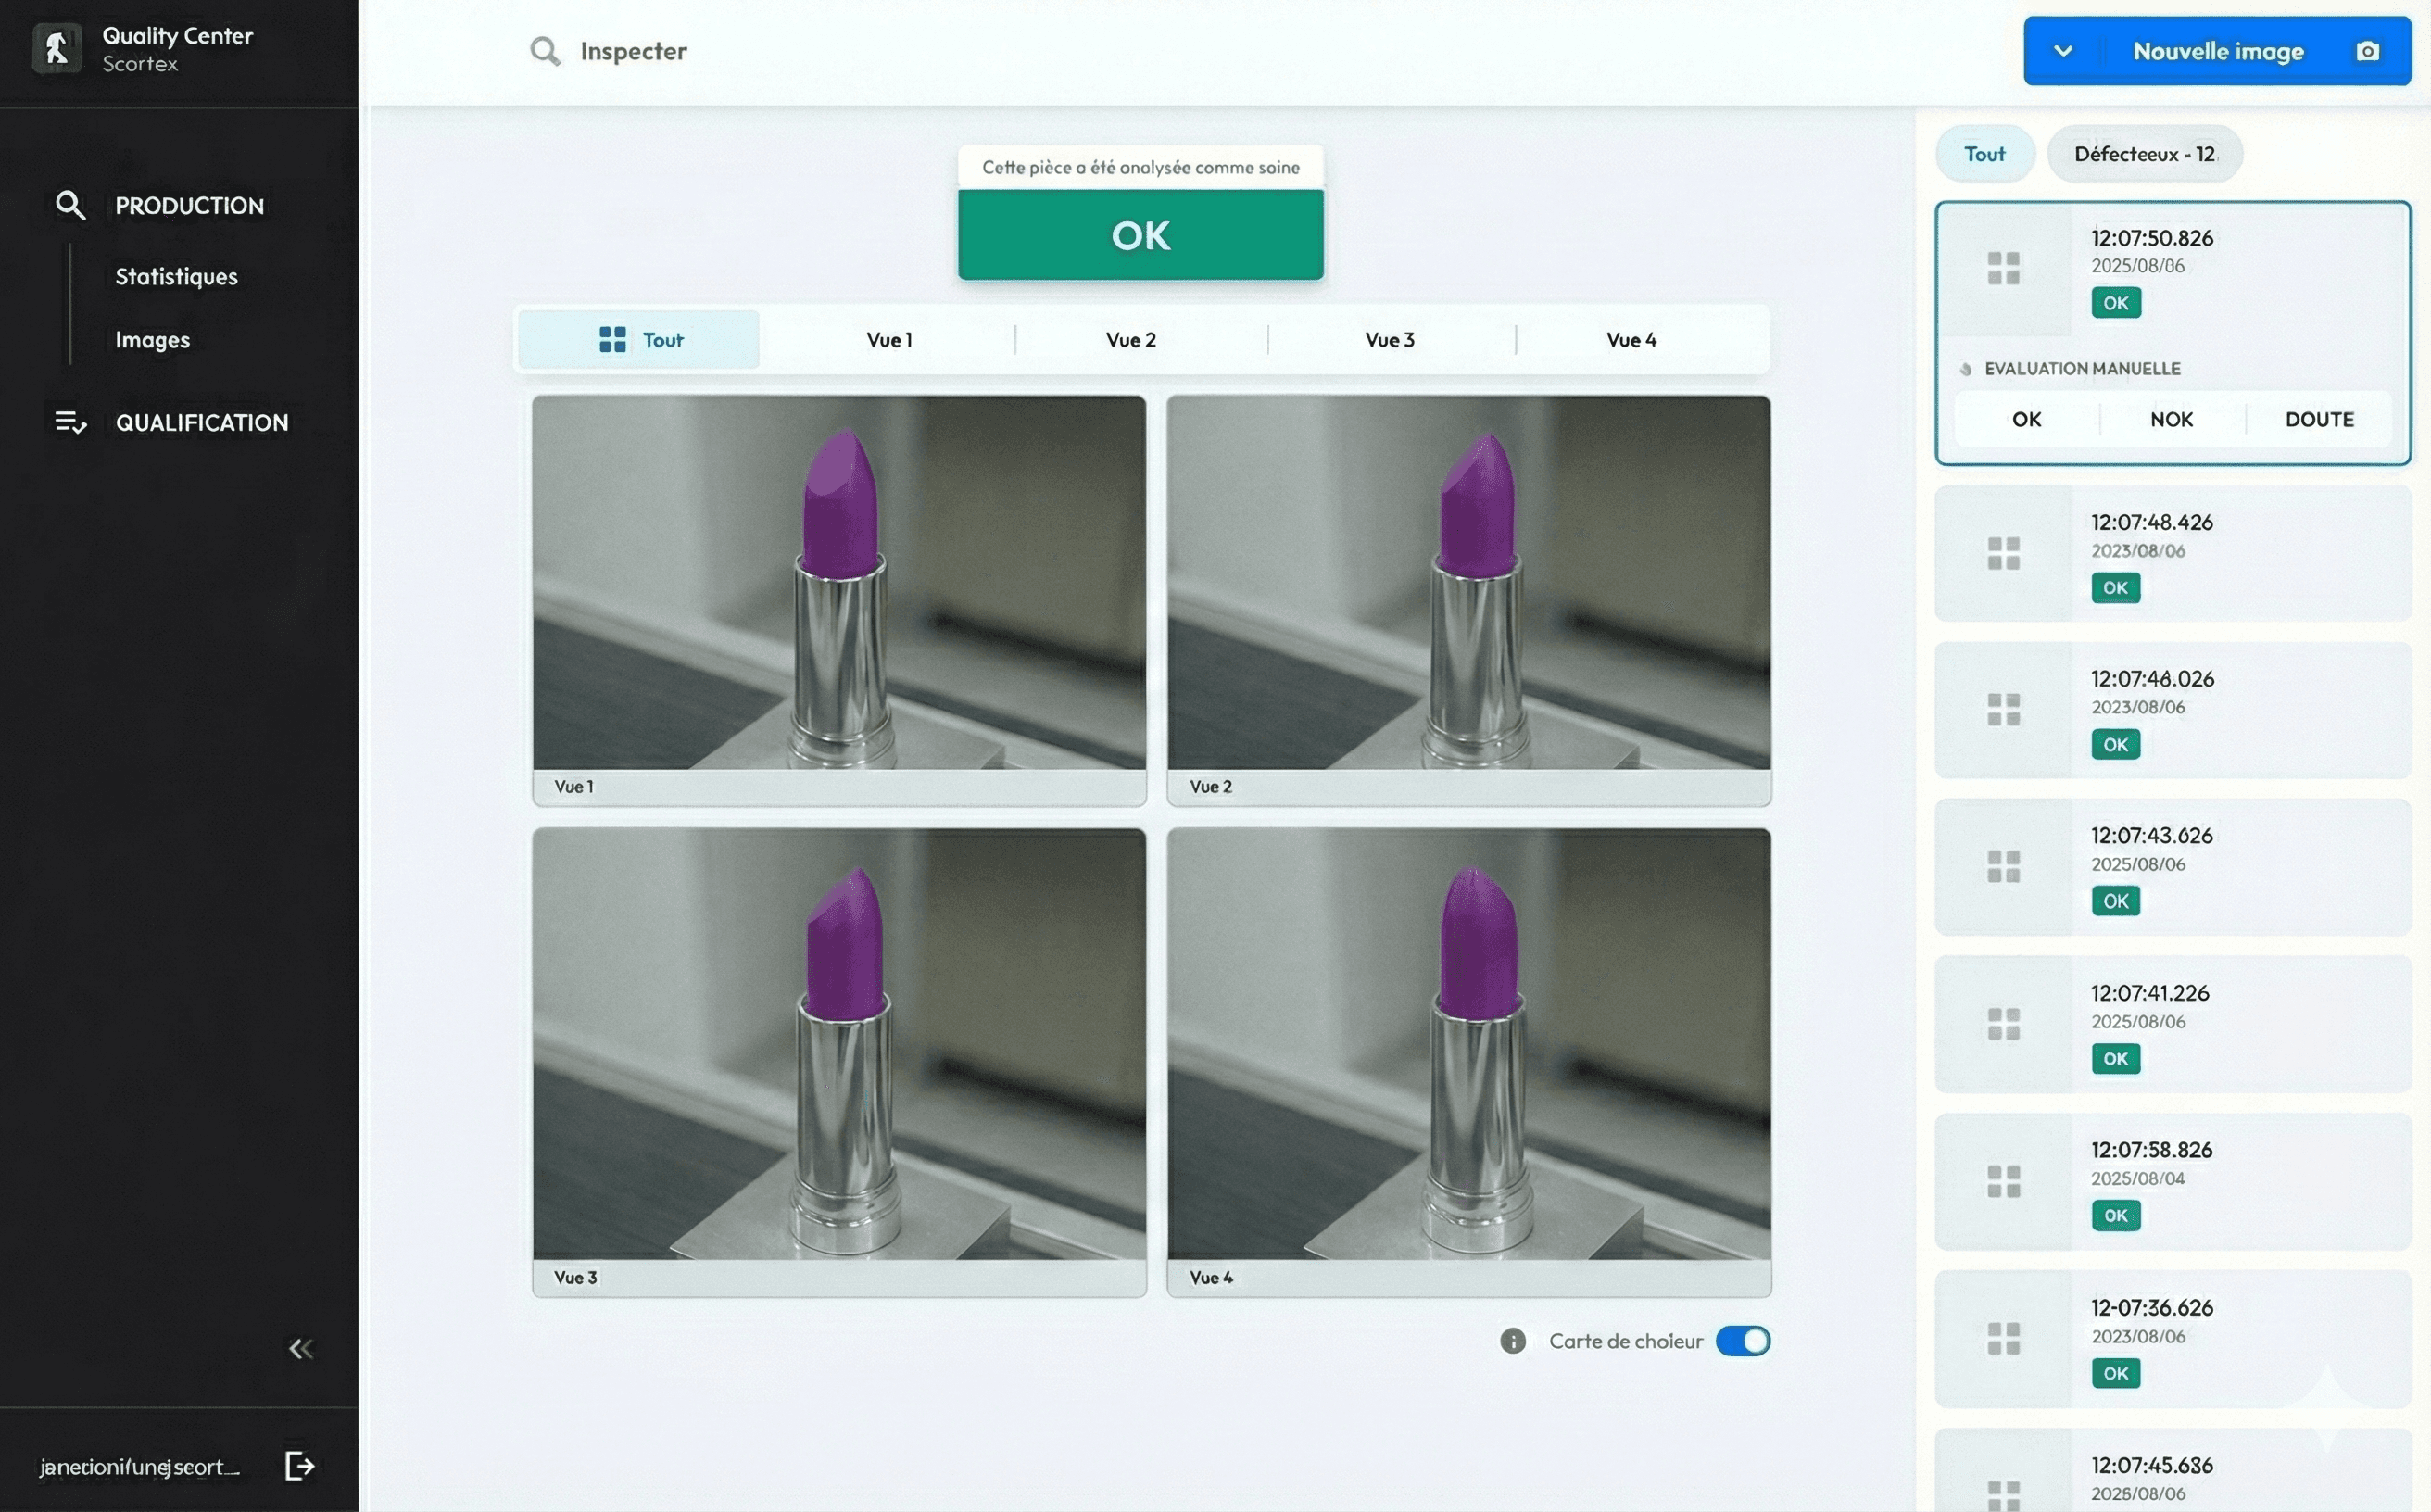2431x1512 pixels.
Task: Click grid icon of the 12:07:48.426 entry
Action: pos(2003,553)
